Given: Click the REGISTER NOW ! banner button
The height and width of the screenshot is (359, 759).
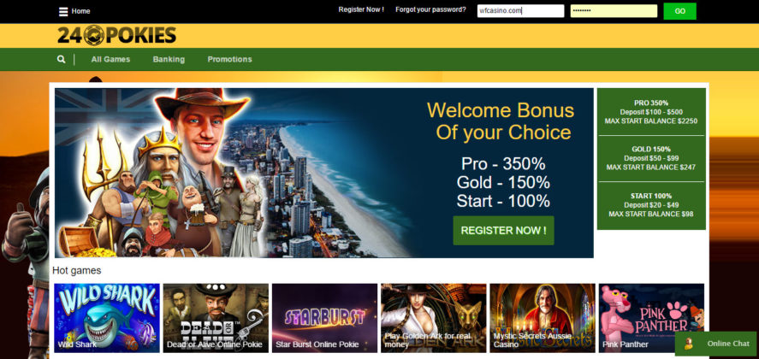Looking at the screenshot, I should pyautogui.click(x=503, y=230).
